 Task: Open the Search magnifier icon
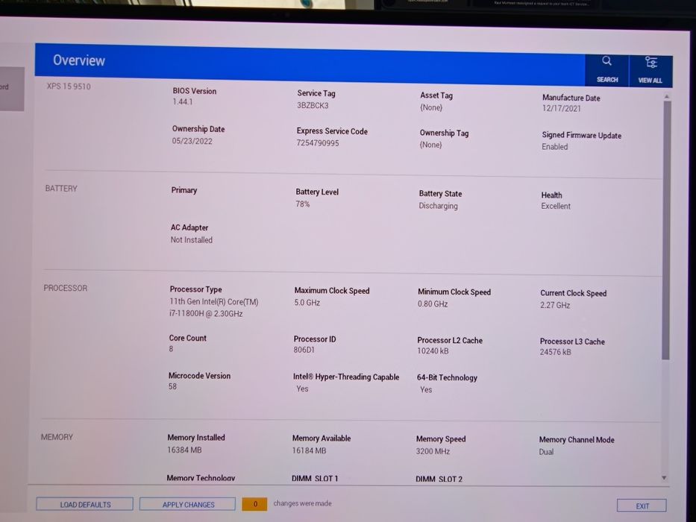[x=606, y=61]
